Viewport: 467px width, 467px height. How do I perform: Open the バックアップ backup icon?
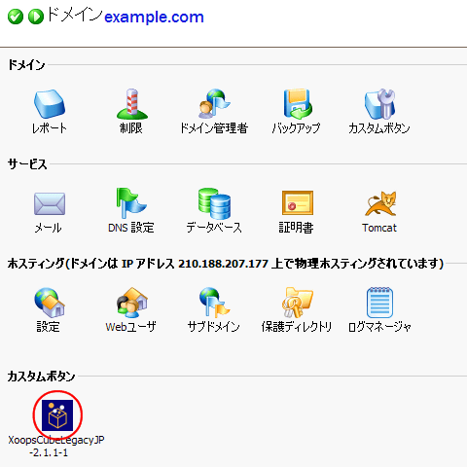pos(297,104)
